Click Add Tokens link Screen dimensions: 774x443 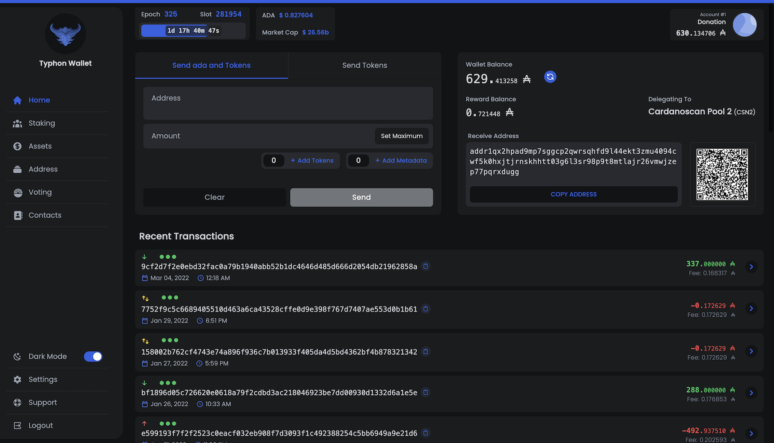312,160
